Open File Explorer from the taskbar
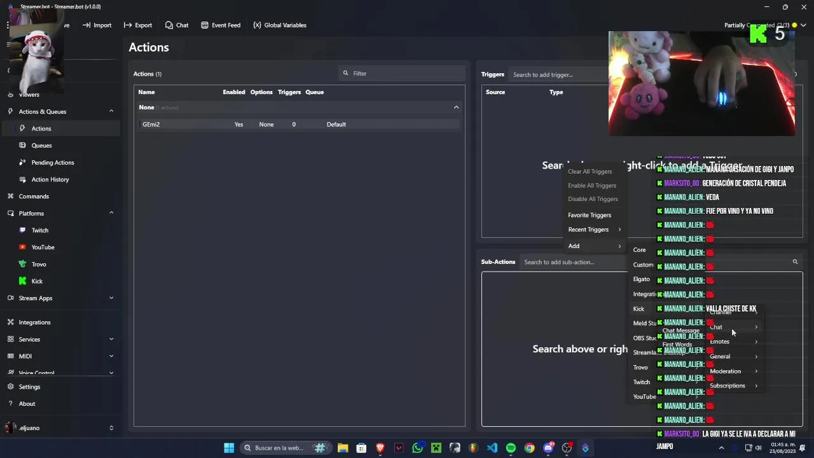814x458 pixels. (x=343, y=448)
